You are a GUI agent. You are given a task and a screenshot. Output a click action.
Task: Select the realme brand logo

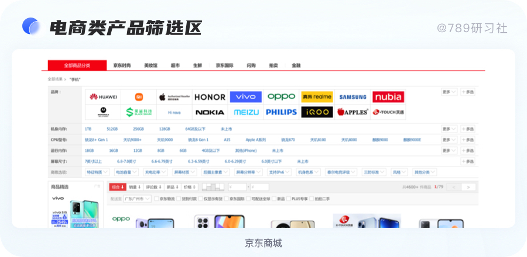(317, 97)
